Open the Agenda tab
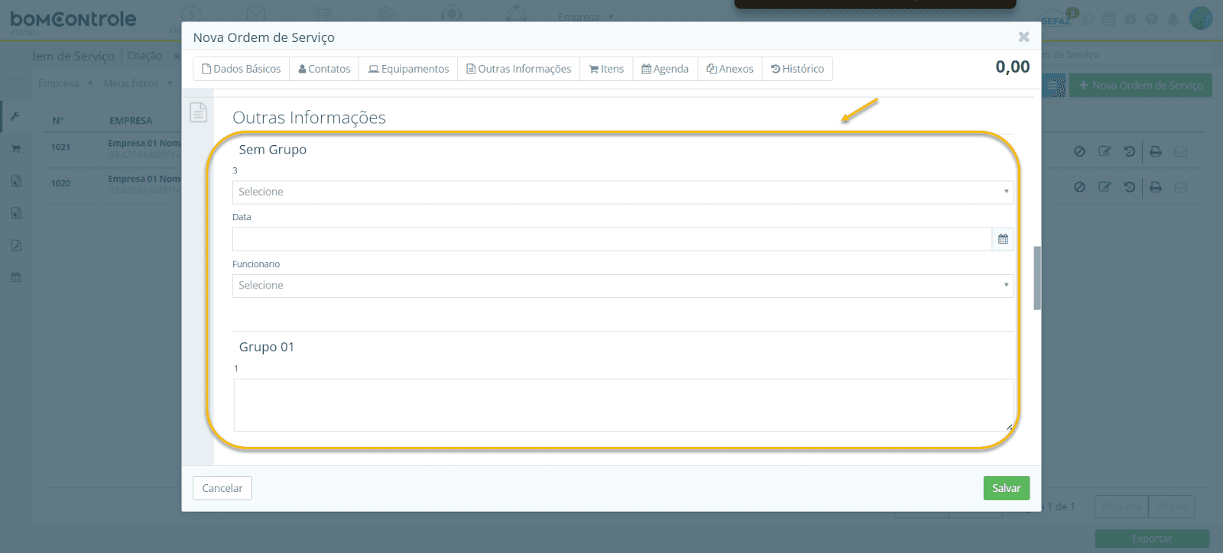The height and width of the screenshot is (553, 1223). (665, 69)
